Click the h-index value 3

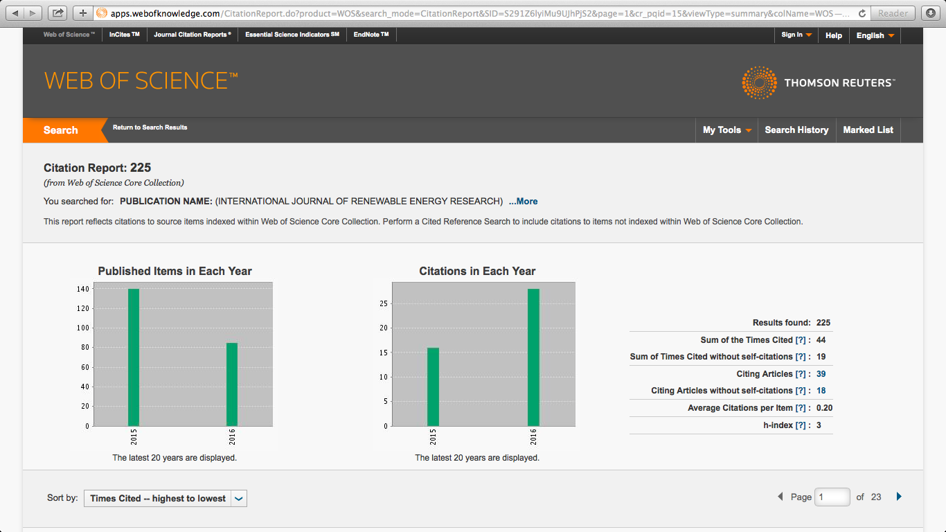point(819,425)
